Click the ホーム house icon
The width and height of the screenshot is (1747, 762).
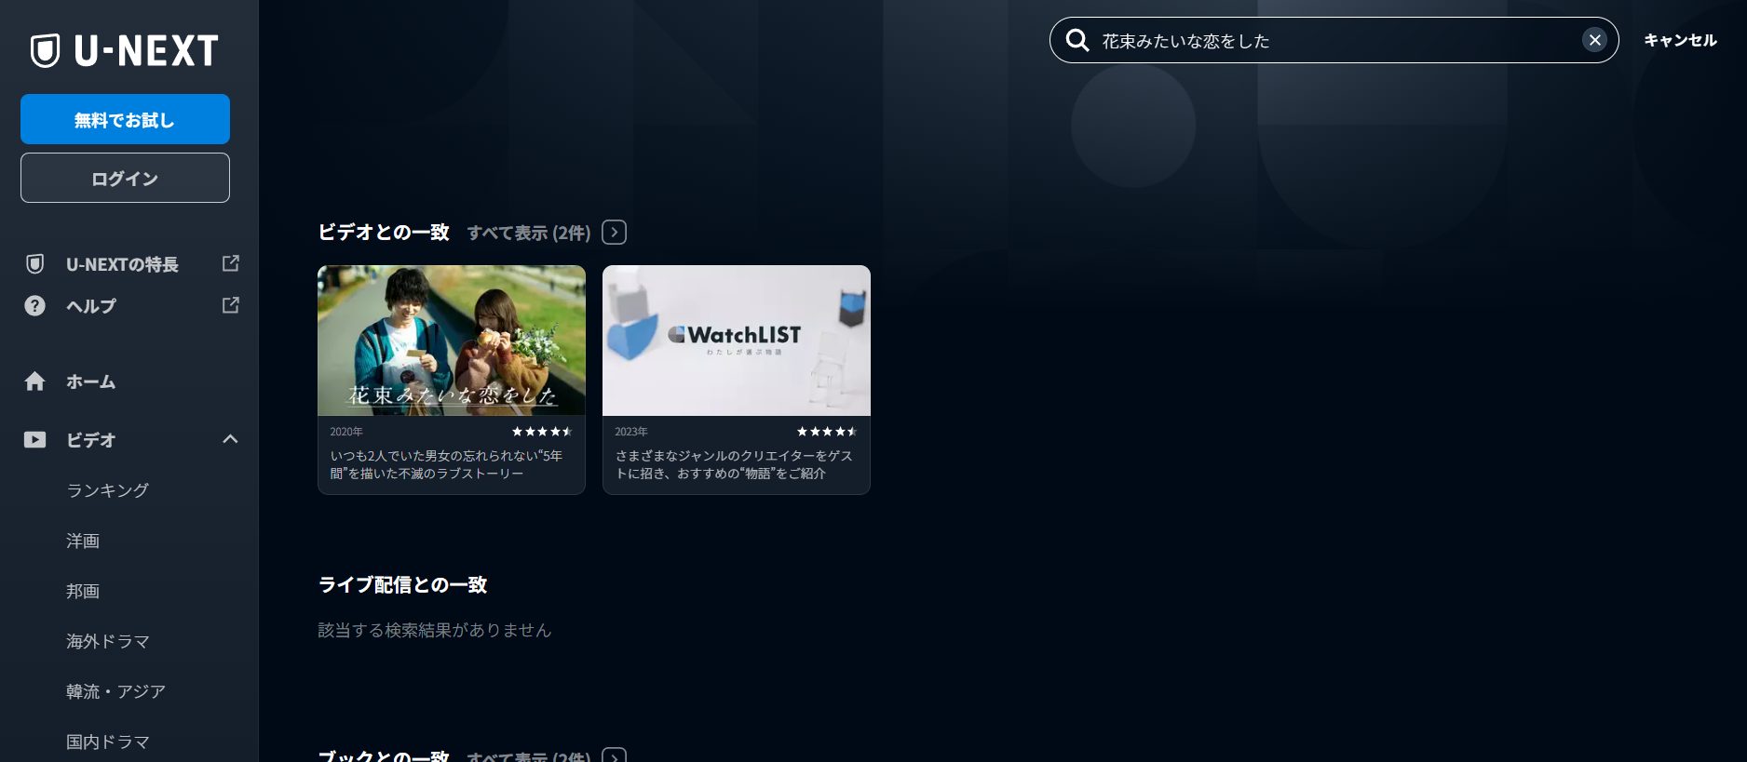coord(34,381)
